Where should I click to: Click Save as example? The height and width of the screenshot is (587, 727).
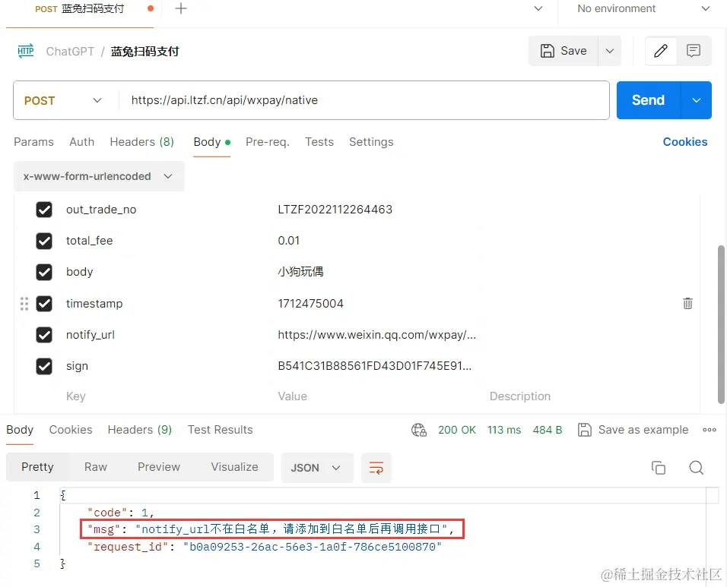pyautogui.click(x=643, y=430)
